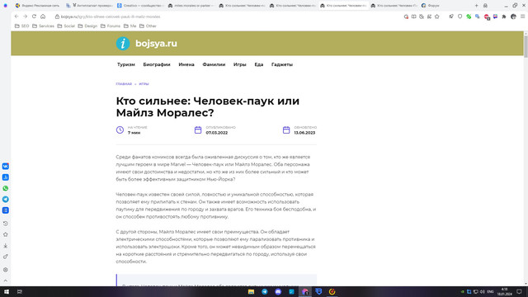528x297 pixels.
Task: Go back to previous page
Action: tap(16, 16)
